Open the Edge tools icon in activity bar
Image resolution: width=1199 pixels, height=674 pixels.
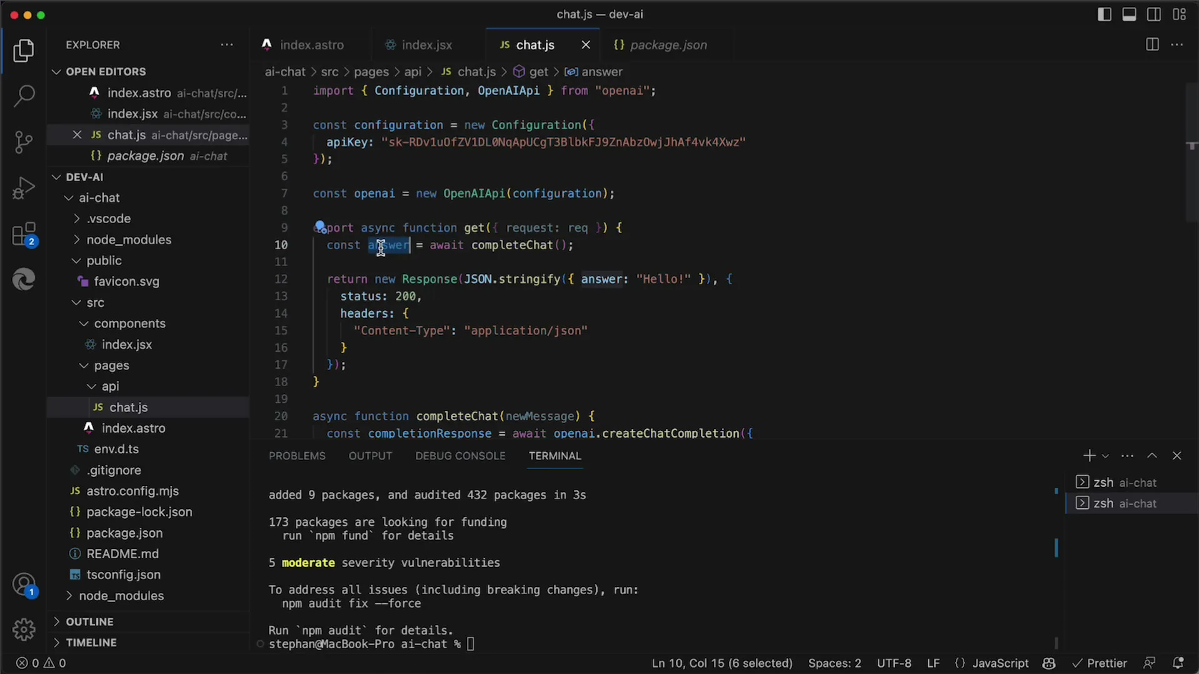click(24, 279)
